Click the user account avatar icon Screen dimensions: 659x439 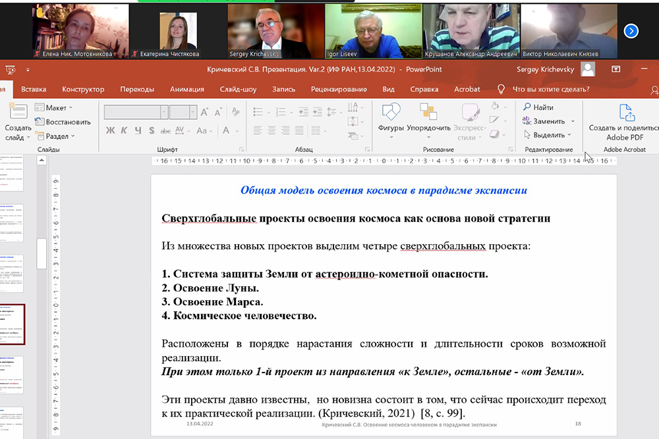588,69
